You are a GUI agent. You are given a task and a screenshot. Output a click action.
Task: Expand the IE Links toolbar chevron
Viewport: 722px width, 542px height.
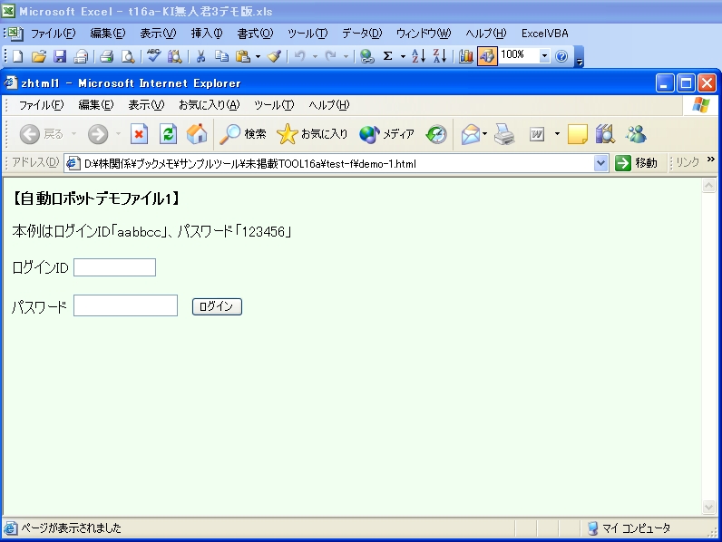(711, 160)
